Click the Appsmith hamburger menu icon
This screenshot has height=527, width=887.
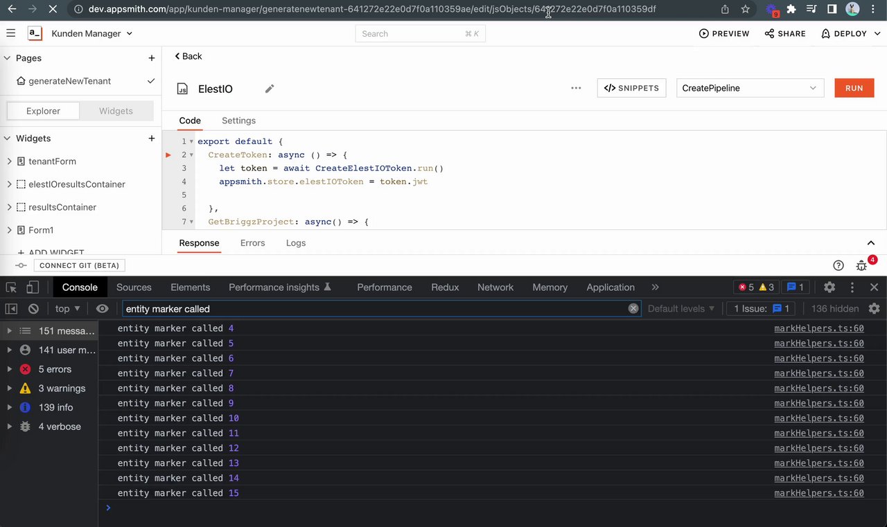click(10, 33)
